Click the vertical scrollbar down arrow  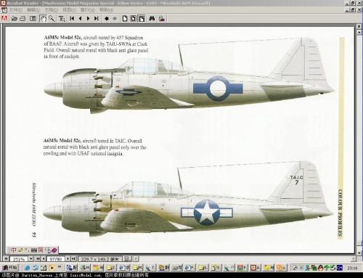coord(359,253)
